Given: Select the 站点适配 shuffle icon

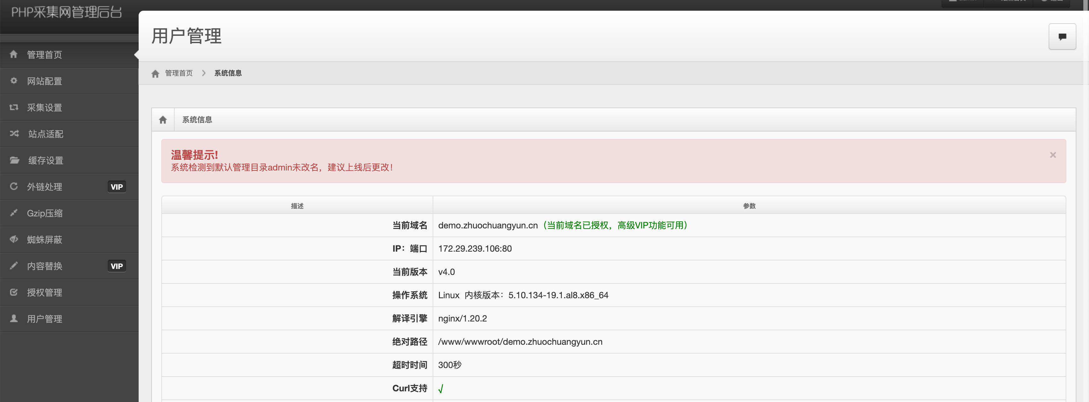Looking at the screenshot, I should [14, 134].
